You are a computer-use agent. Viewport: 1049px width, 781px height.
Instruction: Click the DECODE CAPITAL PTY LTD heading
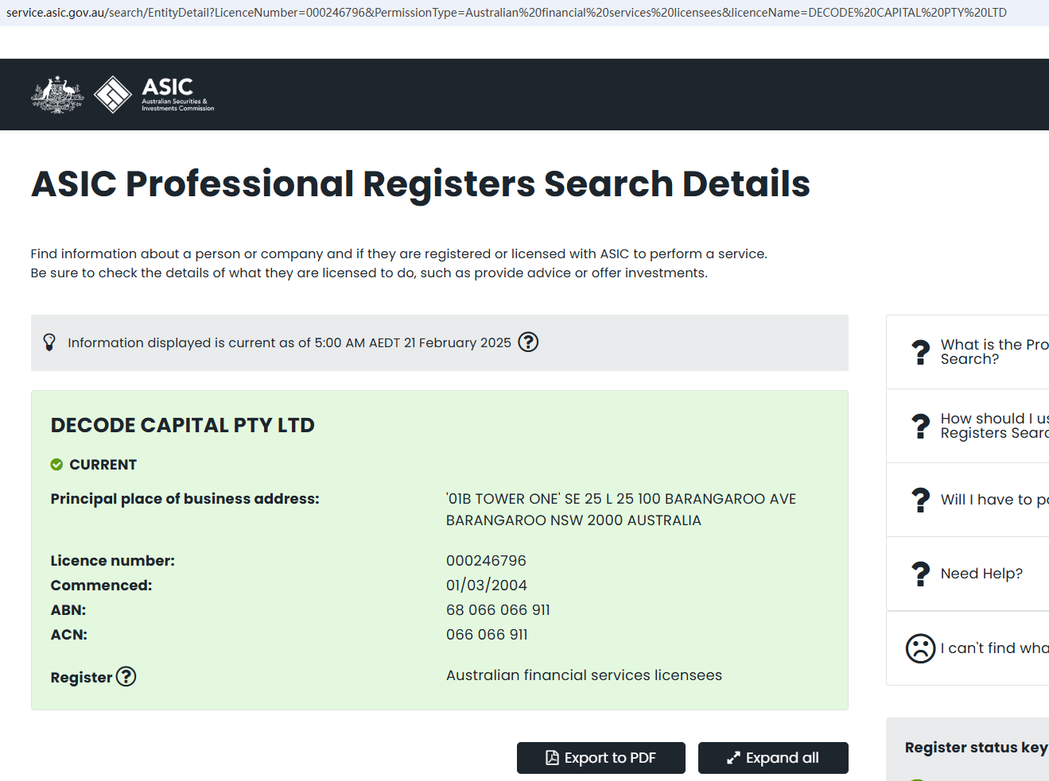click(183, 426)
